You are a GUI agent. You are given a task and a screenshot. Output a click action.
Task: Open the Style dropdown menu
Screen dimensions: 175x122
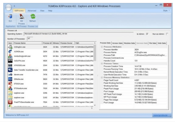pos(166,11)
